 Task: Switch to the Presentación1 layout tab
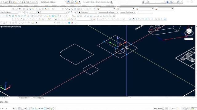[25, 98]
